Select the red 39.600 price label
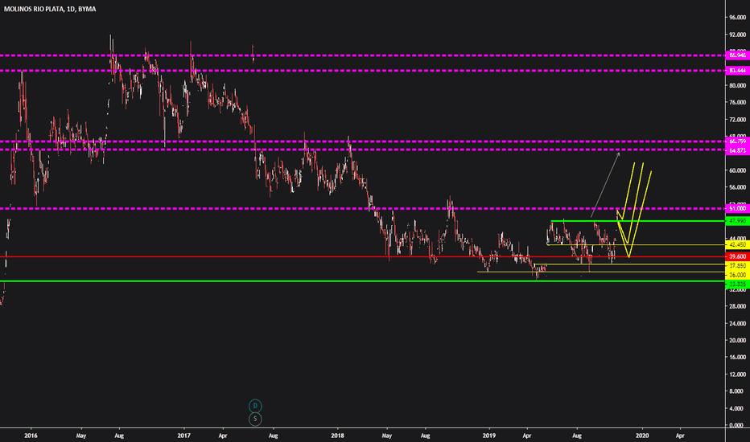 pyautogui.click(x=737, y=257)
